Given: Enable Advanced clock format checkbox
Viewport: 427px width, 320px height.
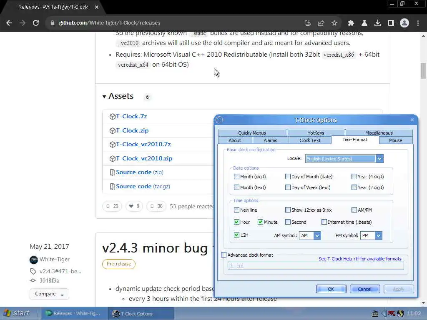Looking at the screenshot, I should [224, 255].
